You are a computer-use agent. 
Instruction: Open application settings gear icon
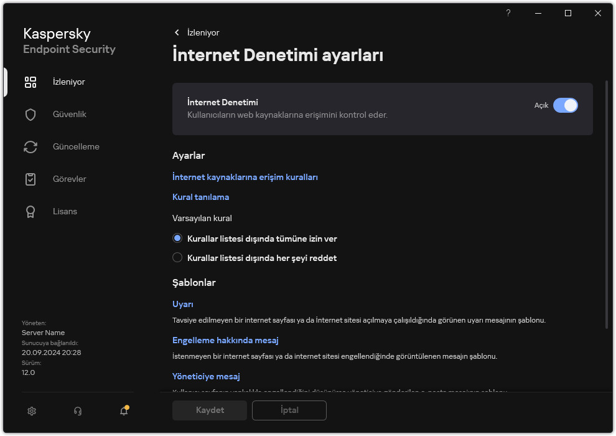pos(31,410)
